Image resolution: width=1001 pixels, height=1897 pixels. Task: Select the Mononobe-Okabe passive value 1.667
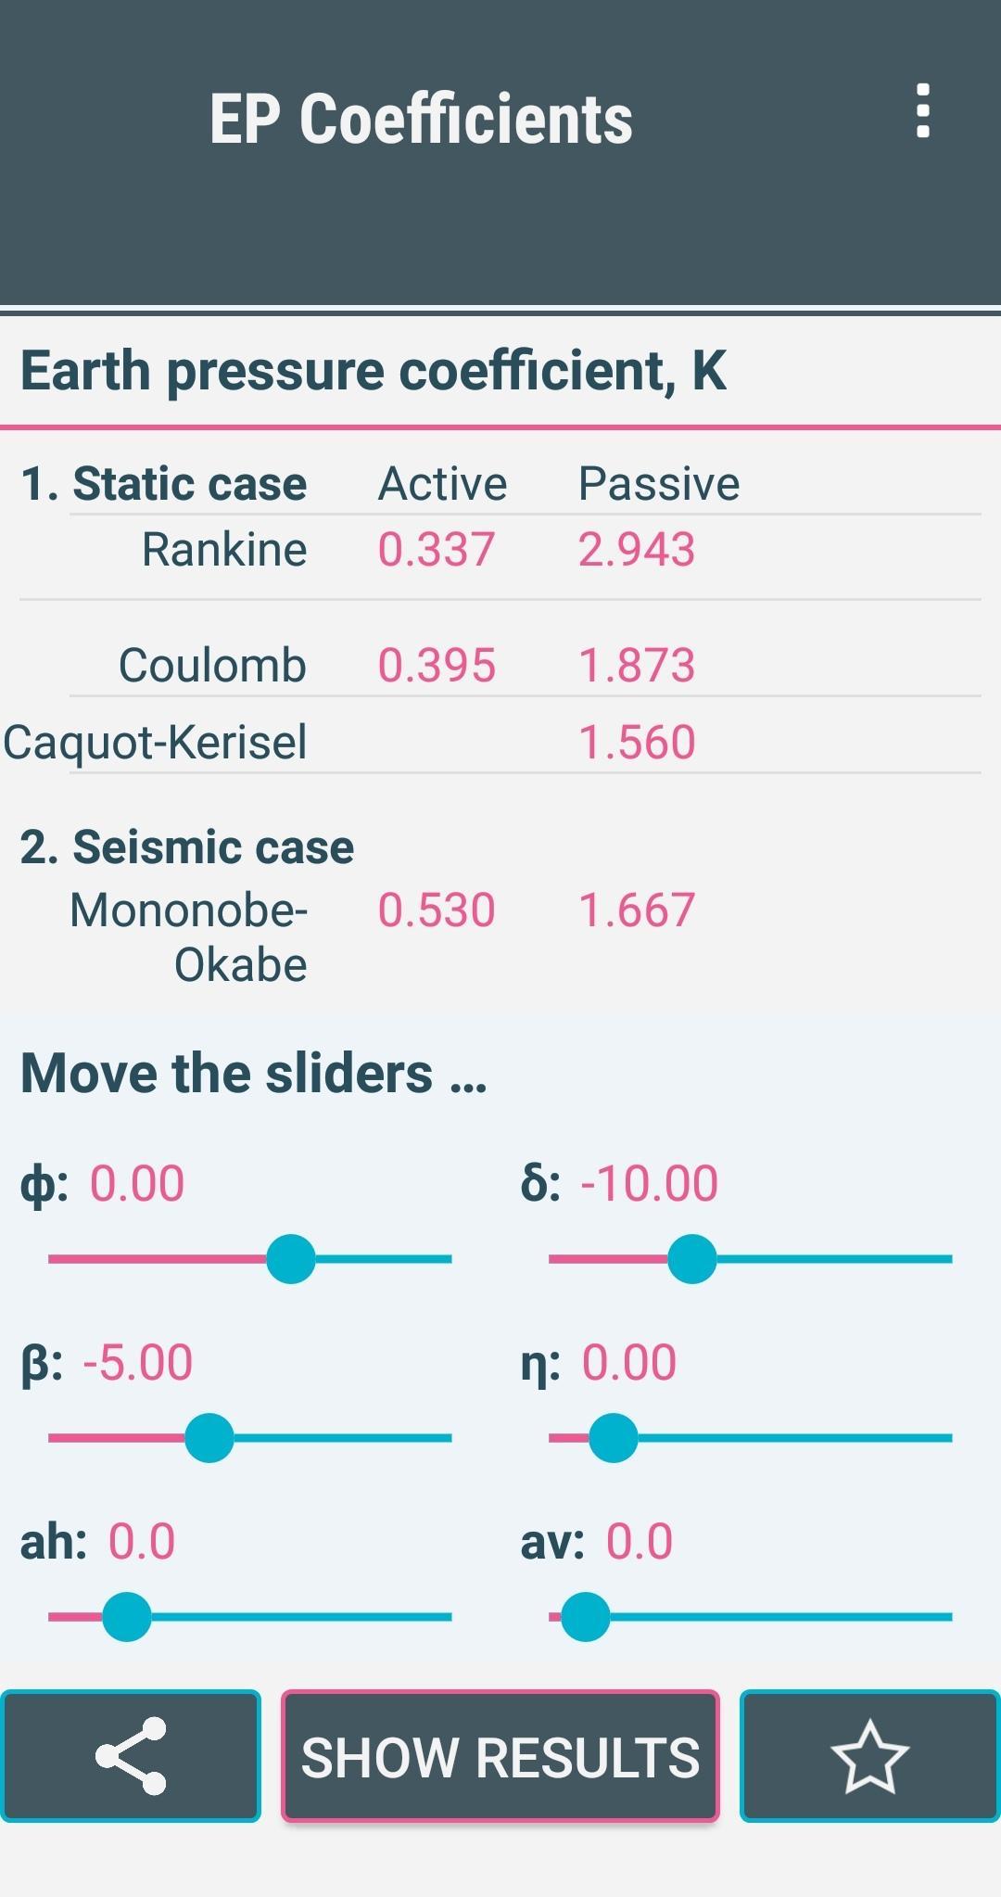[x=637, y=910]
